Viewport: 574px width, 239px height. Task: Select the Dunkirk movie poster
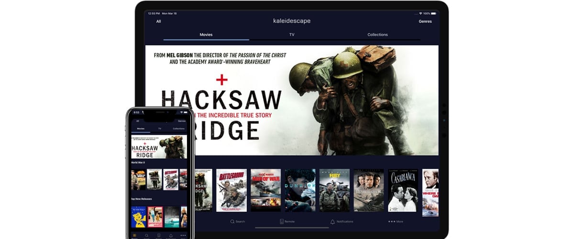[300, 190]
